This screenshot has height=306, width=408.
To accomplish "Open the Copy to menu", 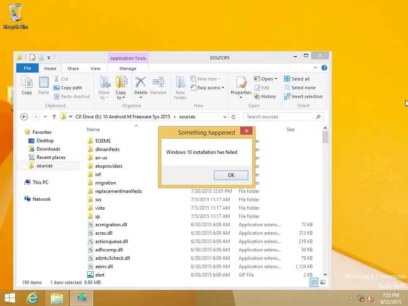I will (x=121, y=88).
